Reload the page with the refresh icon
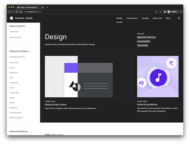 17,12
